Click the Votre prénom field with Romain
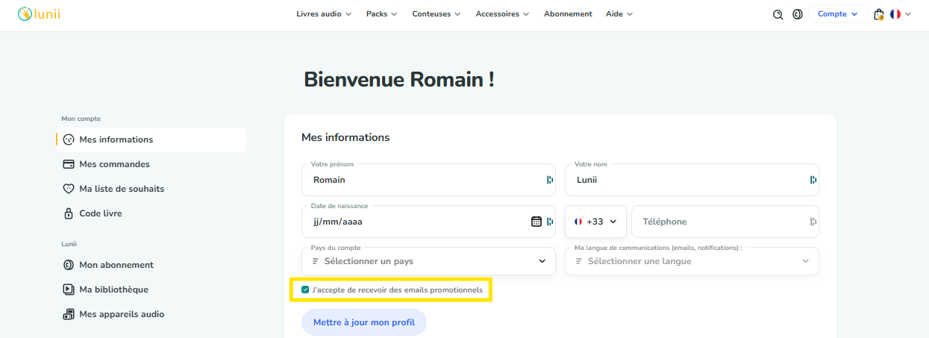The width and height of the screenshot is (929, 338). tap(428, 180)
